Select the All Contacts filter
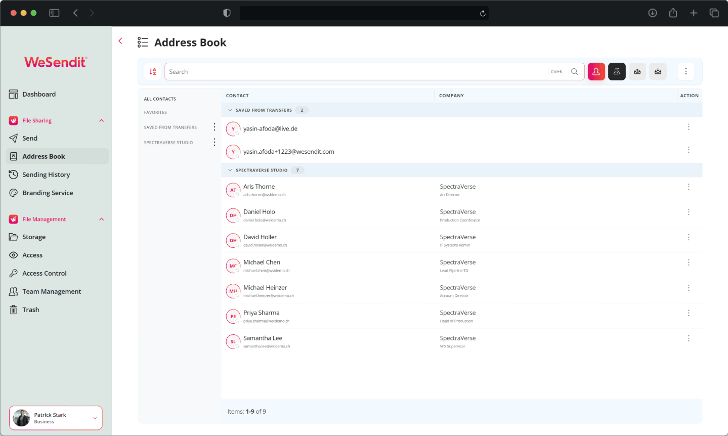 pyautogui.click(x=160, y=99)
